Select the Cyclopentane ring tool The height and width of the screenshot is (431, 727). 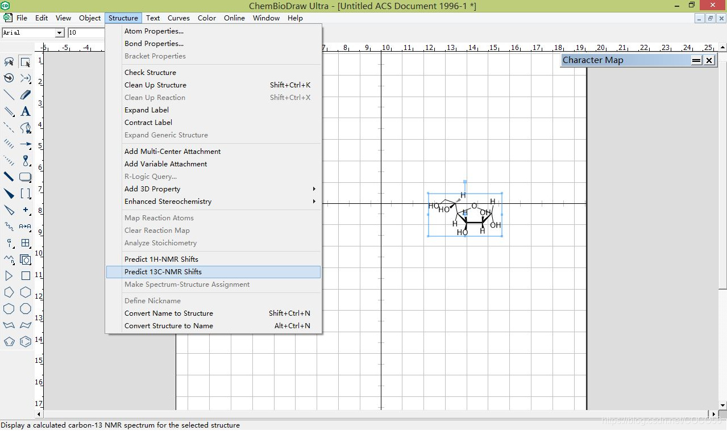(x=9, y=292)
